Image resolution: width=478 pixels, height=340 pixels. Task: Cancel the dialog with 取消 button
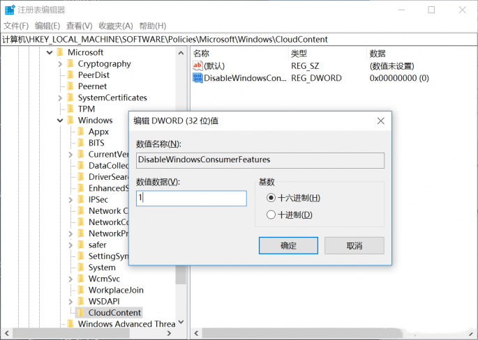point(354,245)
